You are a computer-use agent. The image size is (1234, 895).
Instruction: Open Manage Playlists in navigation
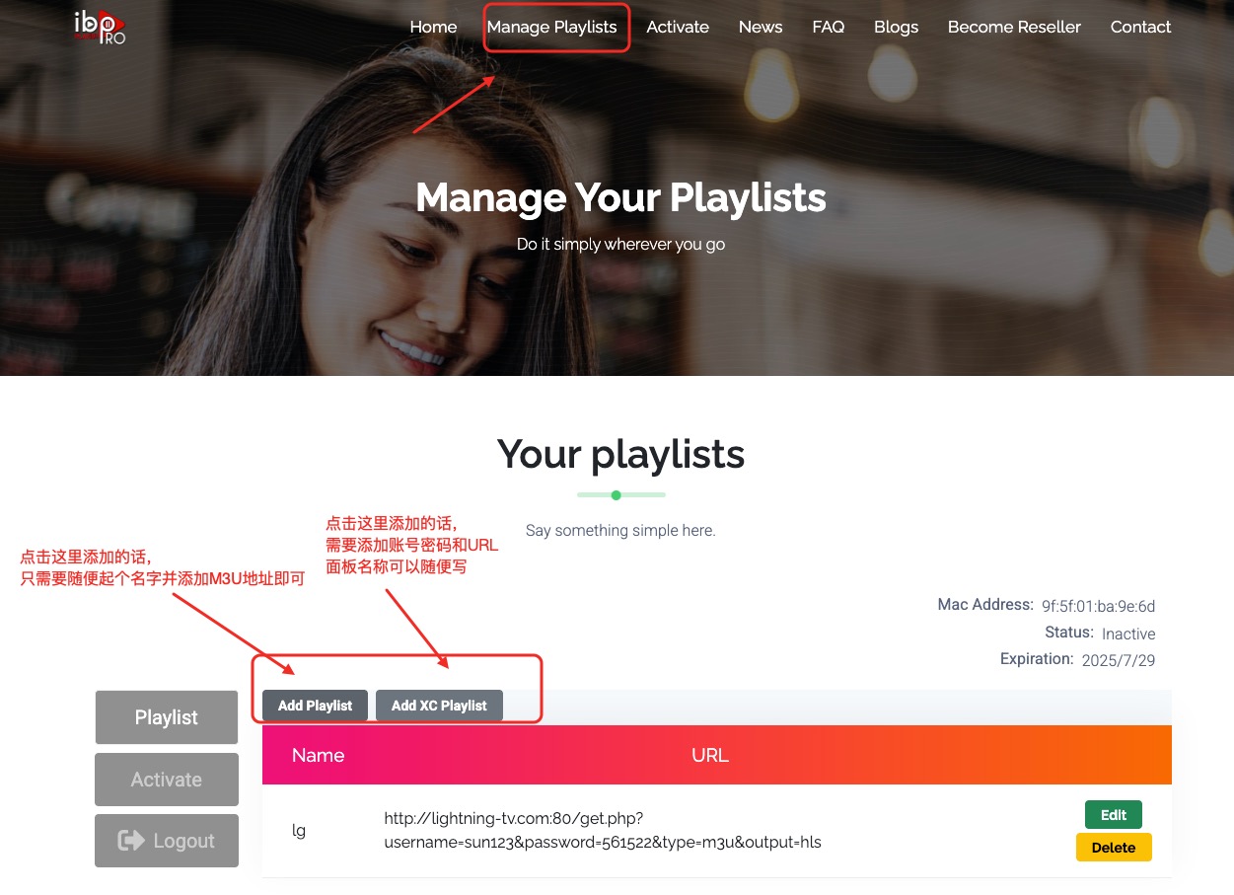coord(551,27)
